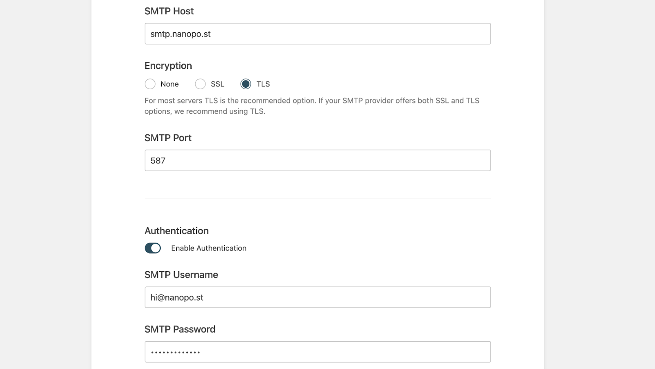The height and width of the screenshot is (369, 655).
Task: Click the SMTP Username input field
Action: point(318,297)
